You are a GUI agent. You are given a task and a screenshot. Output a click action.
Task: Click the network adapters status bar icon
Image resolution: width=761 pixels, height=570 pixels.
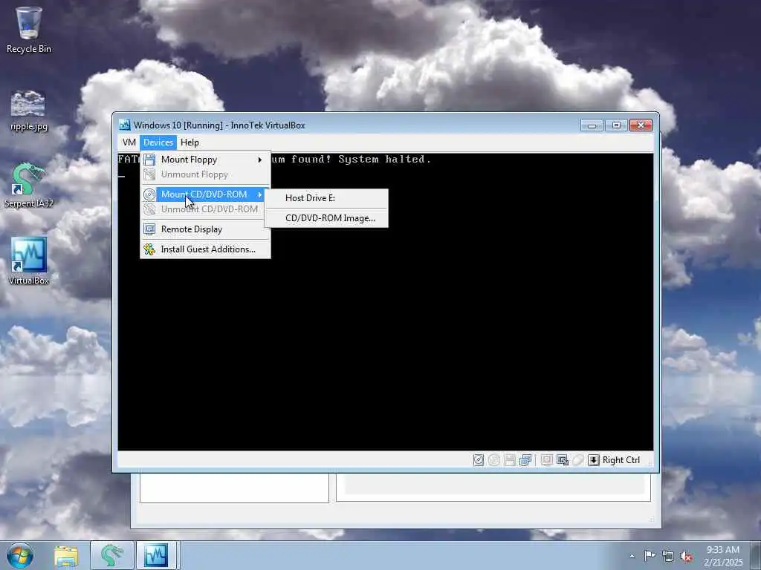pyautogui.click(x=525, y=460)
